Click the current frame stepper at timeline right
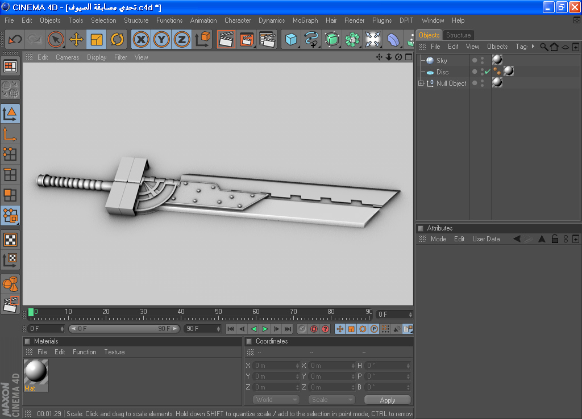 point(410,315)
